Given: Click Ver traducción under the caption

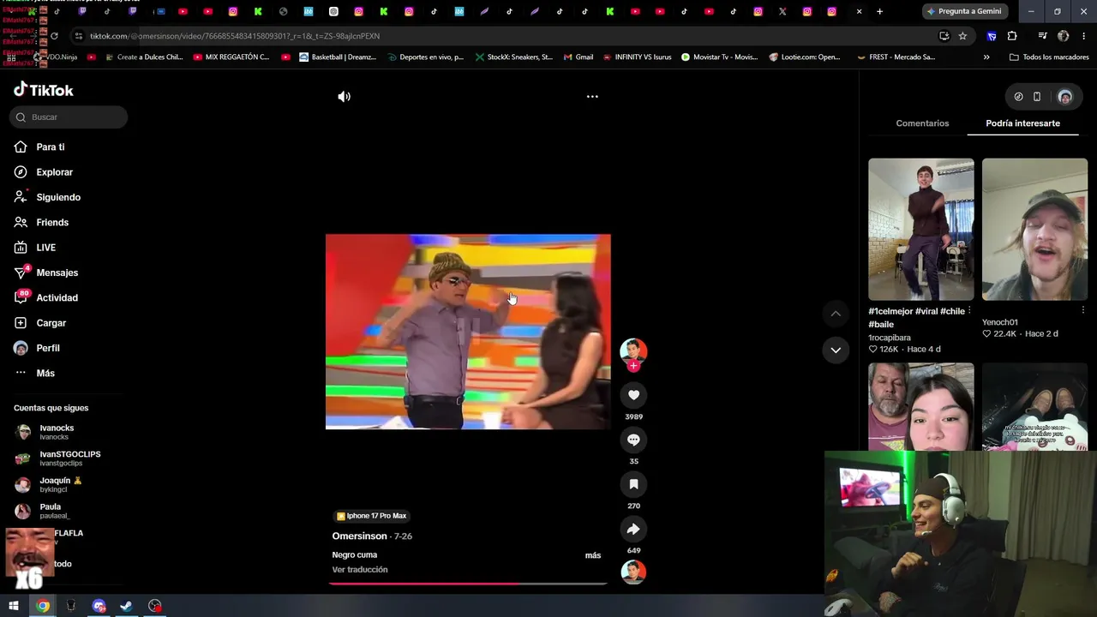Looking at the screenshot, I should [x=360, y=570].
